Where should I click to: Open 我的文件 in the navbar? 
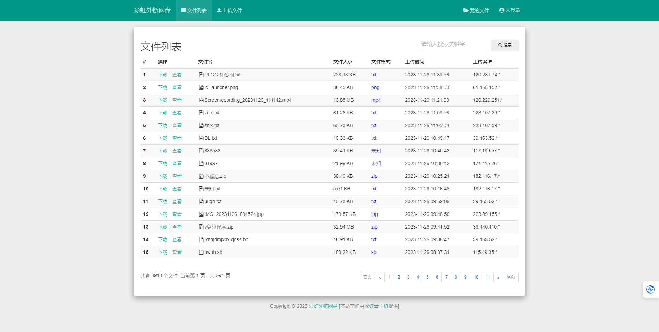pyautogui.click(x=476, y=10)
